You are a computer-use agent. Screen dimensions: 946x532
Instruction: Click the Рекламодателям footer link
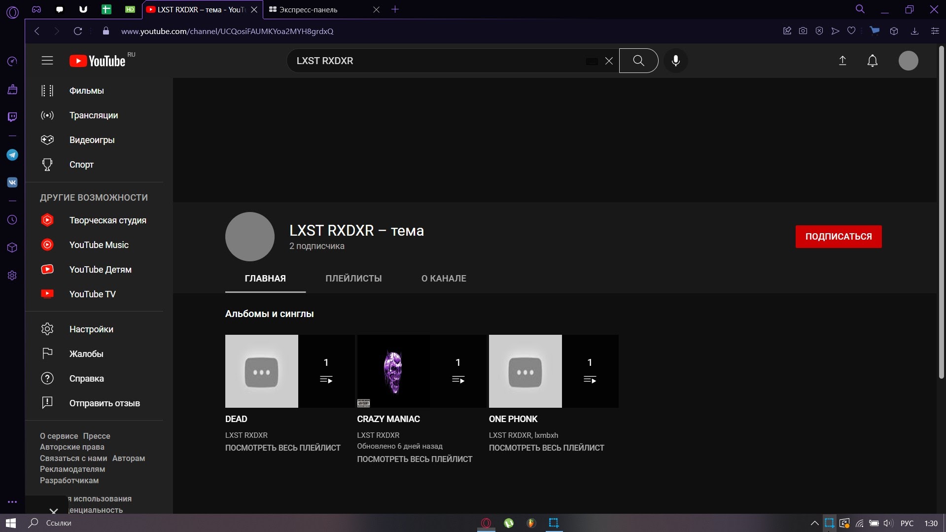point(72,469)
